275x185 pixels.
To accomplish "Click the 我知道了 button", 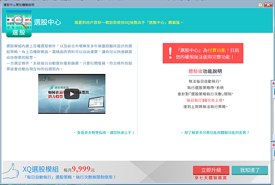I will point(250,170).
